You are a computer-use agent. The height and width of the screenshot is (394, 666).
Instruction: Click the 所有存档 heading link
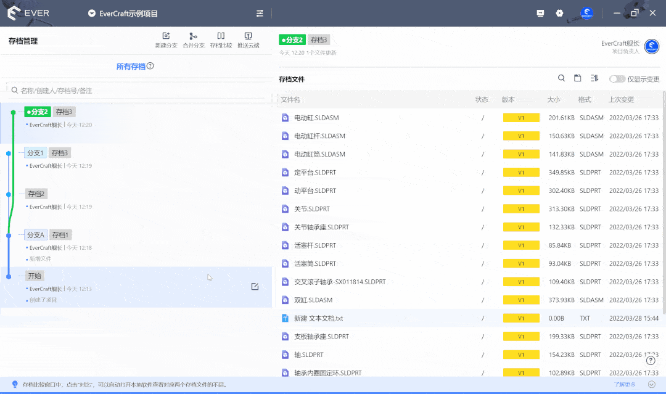click(131, 67)
